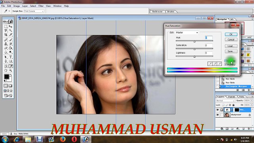Screen dimensions: 254x143
Task: Click the swap foreground/background colors arrow
Action: click(11, 75)
